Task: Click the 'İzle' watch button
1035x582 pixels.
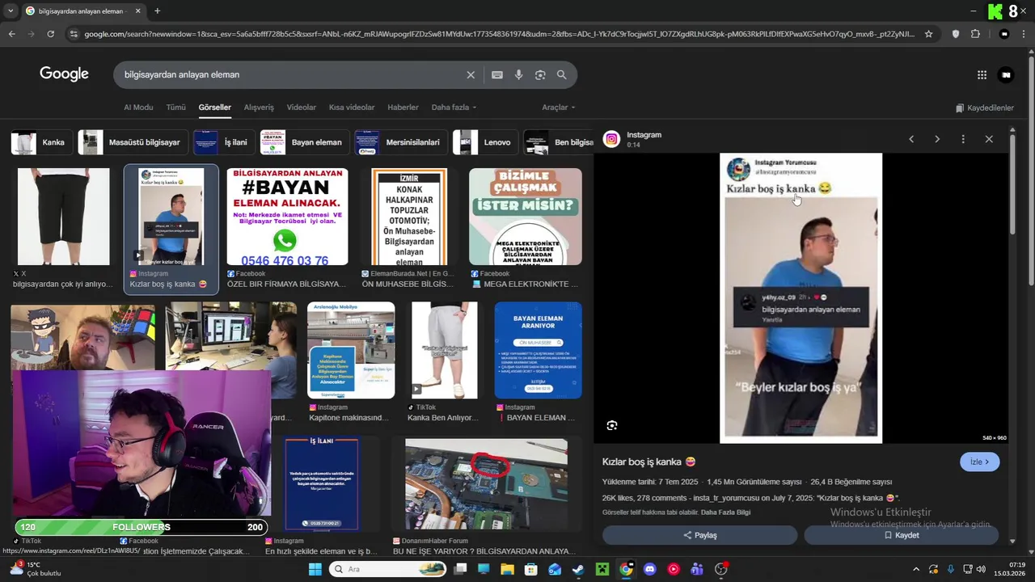Action: (x=979, y=462)
